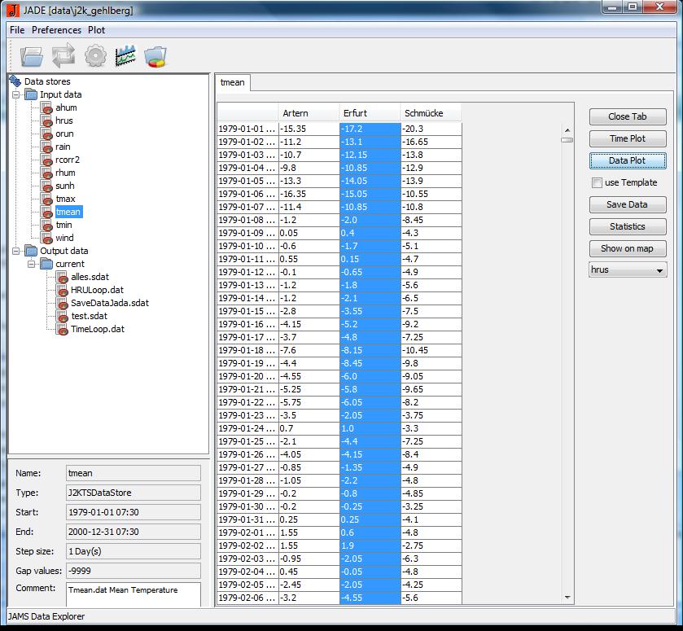Select the tmax tree item
This screenshot has height=631, width=683.
[x=65, y=199]
